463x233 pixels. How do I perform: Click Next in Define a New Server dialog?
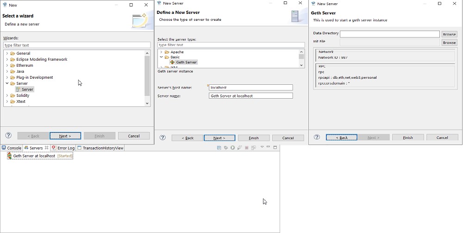[x=219, y=138]
